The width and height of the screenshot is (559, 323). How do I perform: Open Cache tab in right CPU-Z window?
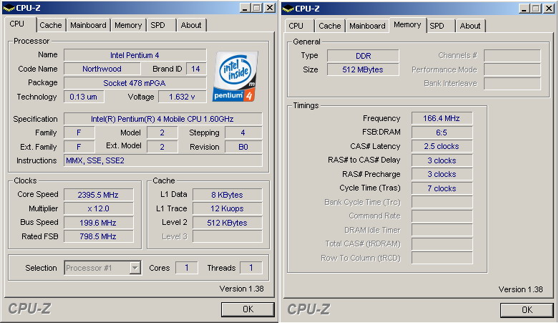pyautogui.click(x=330, y=26)
